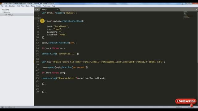Click the 'connected....' string on line 16
198x111 pixels.
pos(67,54)
